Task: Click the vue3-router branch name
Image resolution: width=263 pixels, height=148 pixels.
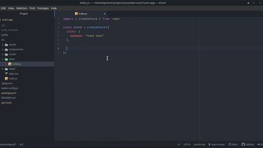Action: pos(218,144)
